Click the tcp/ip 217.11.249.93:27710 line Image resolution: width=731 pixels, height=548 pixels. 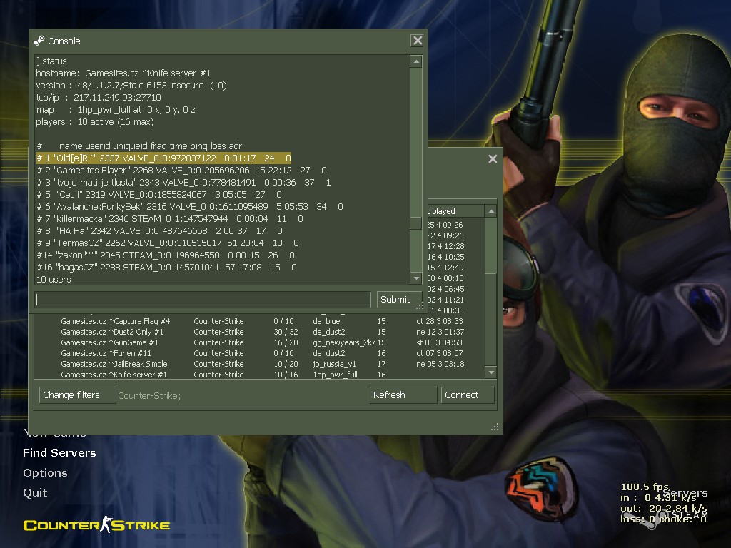tap(99, 97)
